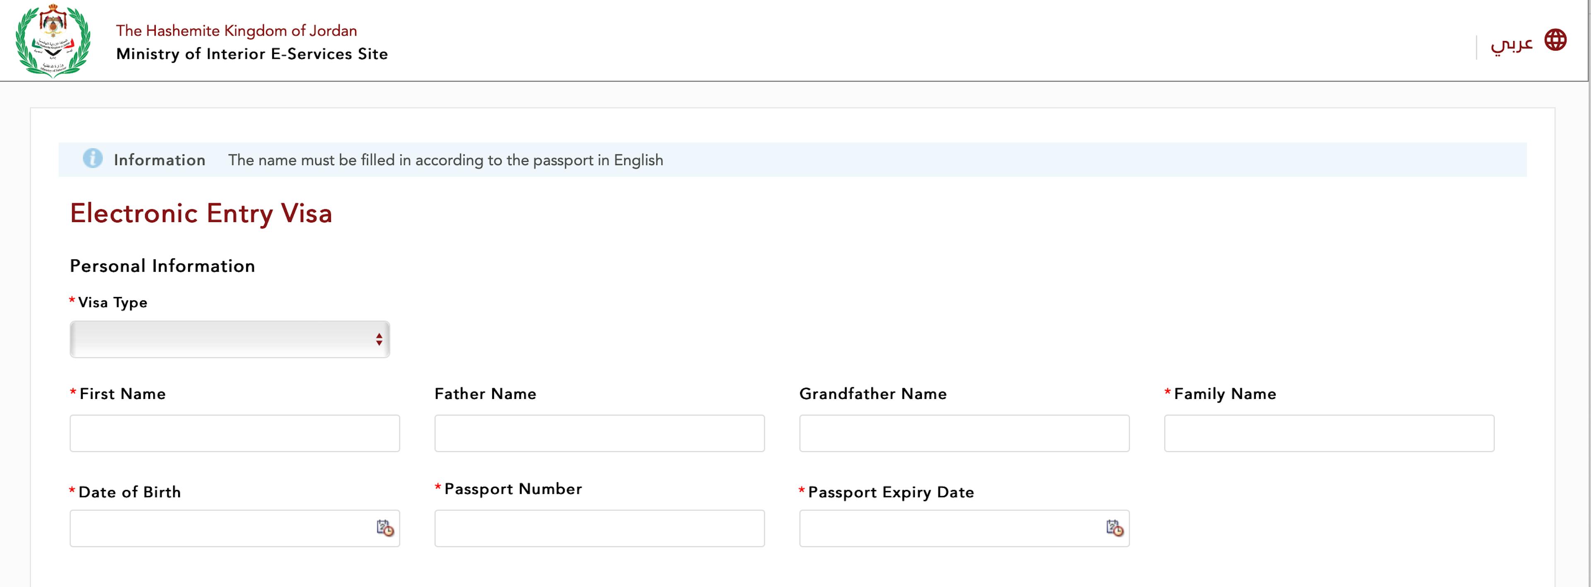Click into the Passport Number field
1591x587 pixels.
click(599, 528)
